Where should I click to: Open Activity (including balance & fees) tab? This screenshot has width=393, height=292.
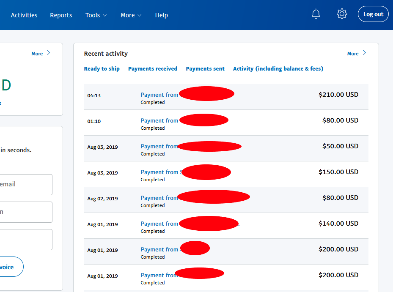click(x=278, y=69)
